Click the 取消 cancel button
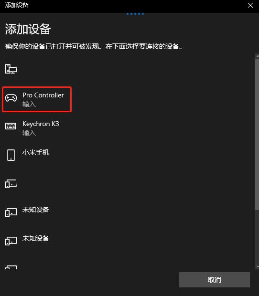 215,280
